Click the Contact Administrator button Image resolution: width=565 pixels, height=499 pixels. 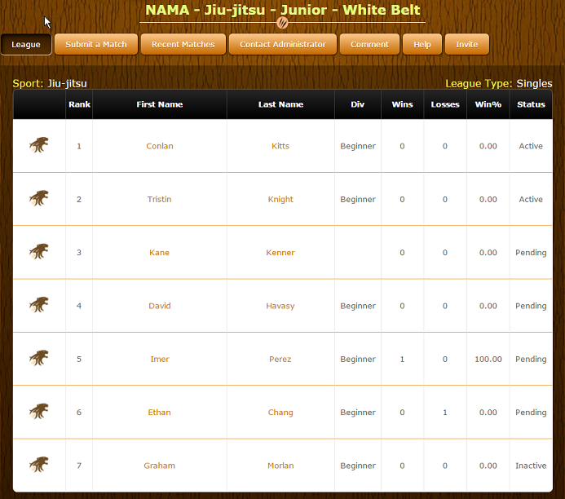tap(282, 44)
